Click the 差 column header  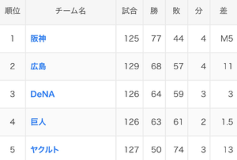click(224, 11)
